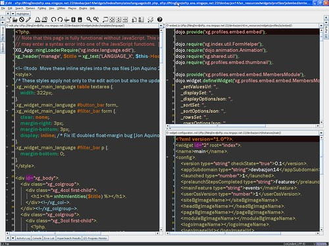
Task: Open the edit.php buffer switcher dropdown
Action: 161,26
